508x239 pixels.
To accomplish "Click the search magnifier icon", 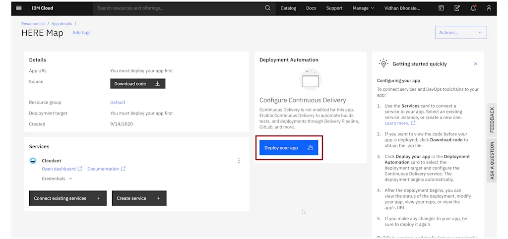I will pos(267,8).
